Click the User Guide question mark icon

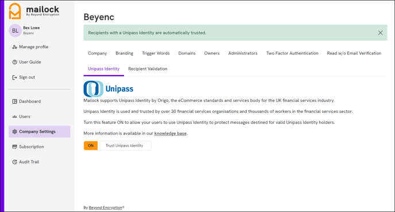coord(14,62)
